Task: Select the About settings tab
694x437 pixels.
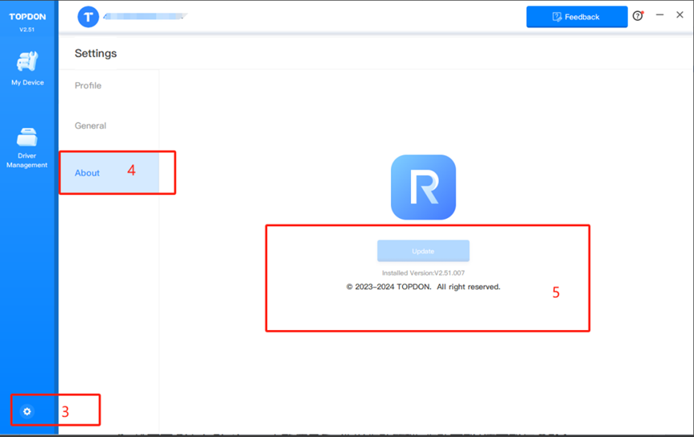Action: pos(88,173)
